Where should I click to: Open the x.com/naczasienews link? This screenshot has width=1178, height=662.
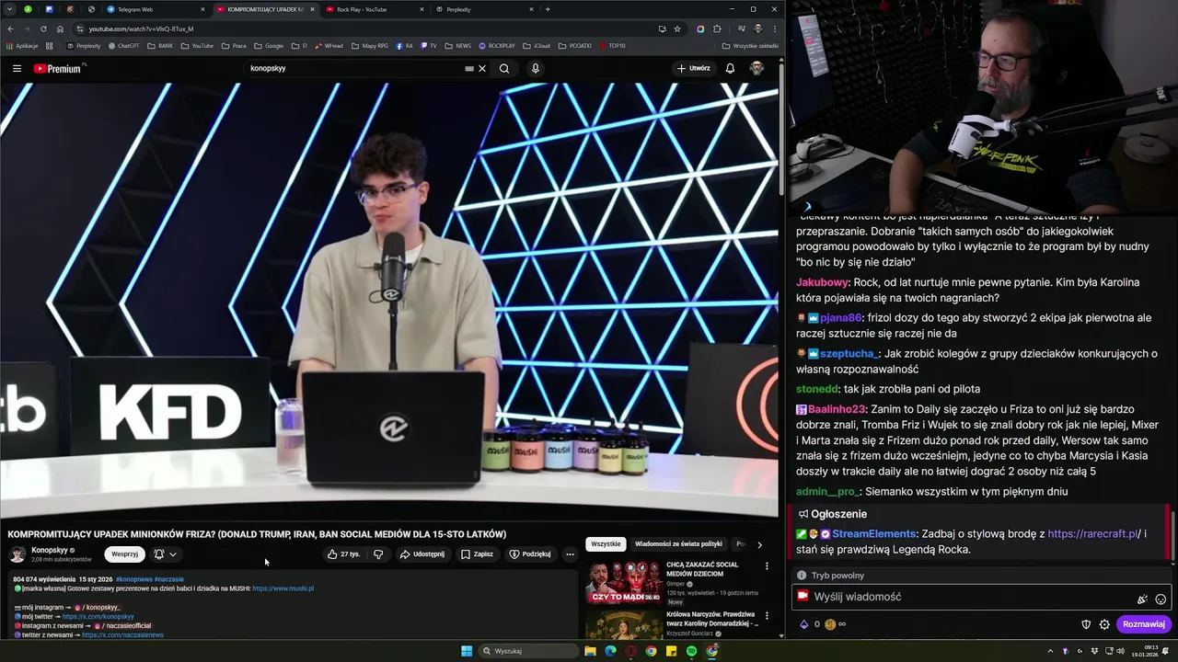point(122,635)
